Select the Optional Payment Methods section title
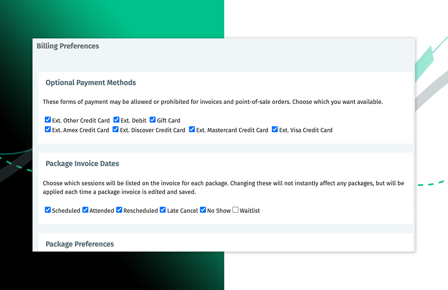The height and width of the screenshot is (290, 448). pyautogui.click(x=91, y=82)
